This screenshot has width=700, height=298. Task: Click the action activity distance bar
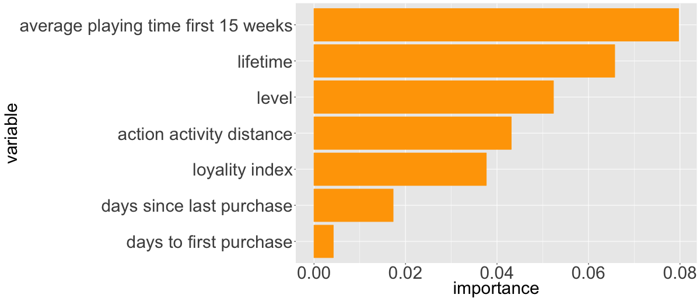click(412, 134)
